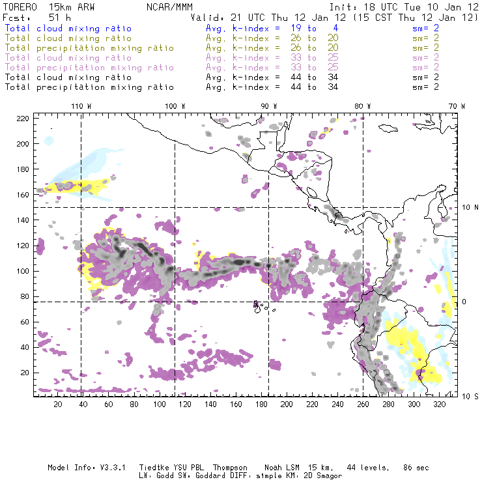
Task: Click the 'Model Info: V3.3.1' text
Action: (x=87, y=468)
